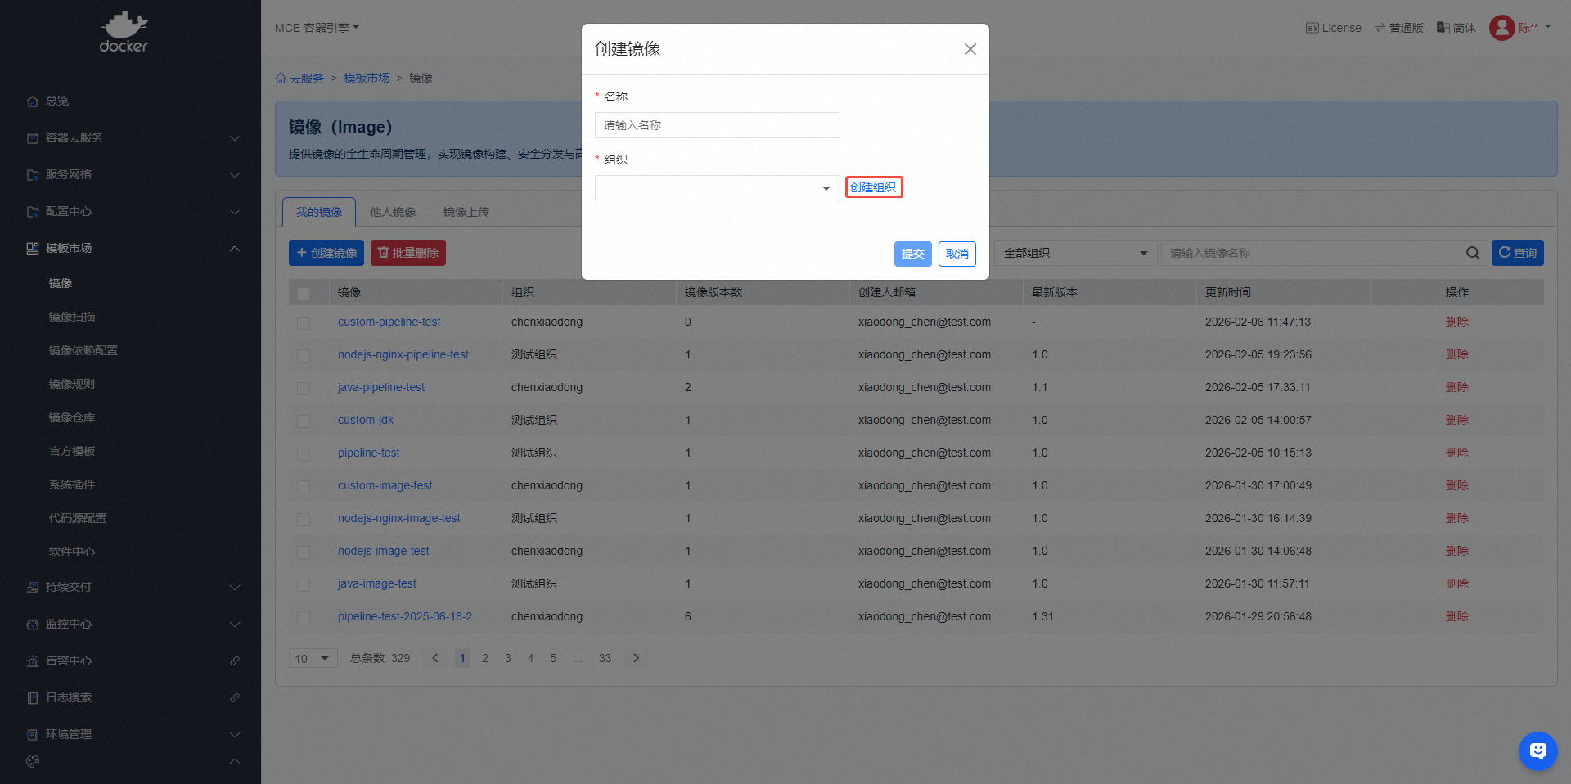Click the 名称 input field
This screenshot has height=784, width=1571.
717,125
